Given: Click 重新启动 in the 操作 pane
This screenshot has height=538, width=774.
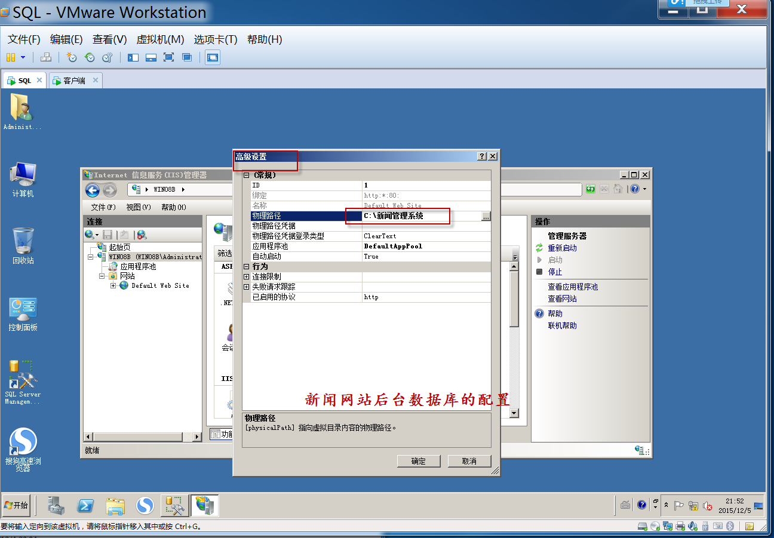Looking at the screenshot, I should point(563,248).
